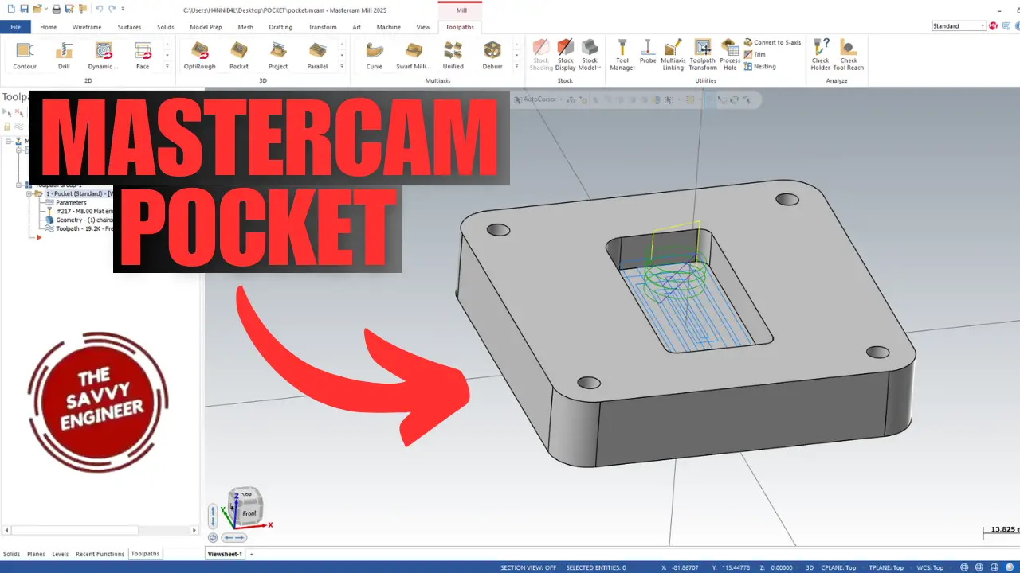1020x573 pixels.
Task: Open the Tool Manager
Action: coord(622,55)
